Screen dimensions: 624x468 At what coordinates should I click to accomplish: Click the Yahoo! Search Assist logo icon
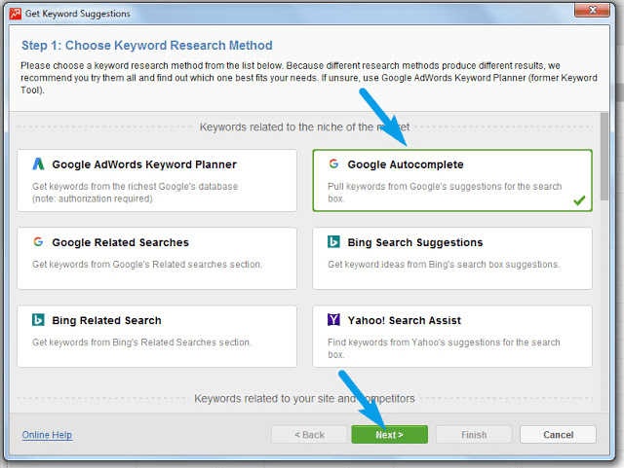(x=333, y=319)
